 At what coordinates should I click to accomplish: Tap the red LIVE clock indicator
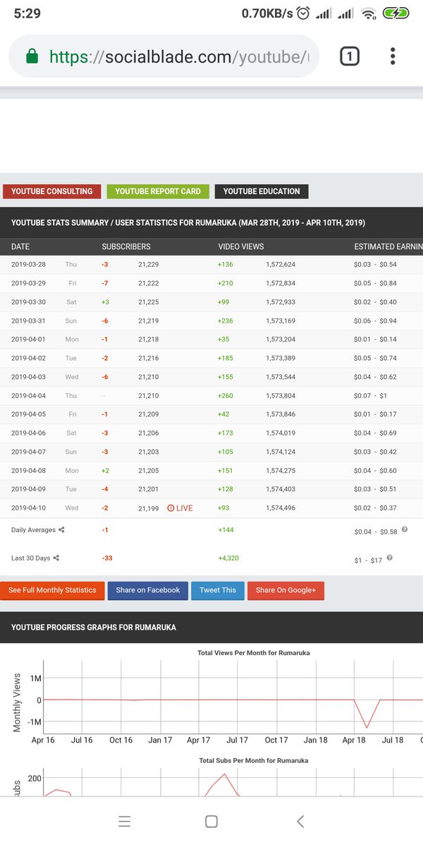coord(180,508)
